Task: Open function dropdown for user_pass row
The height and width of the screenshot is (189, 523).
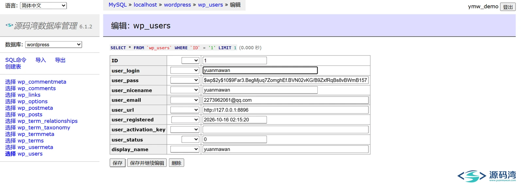Action: (x=185, y=80)
